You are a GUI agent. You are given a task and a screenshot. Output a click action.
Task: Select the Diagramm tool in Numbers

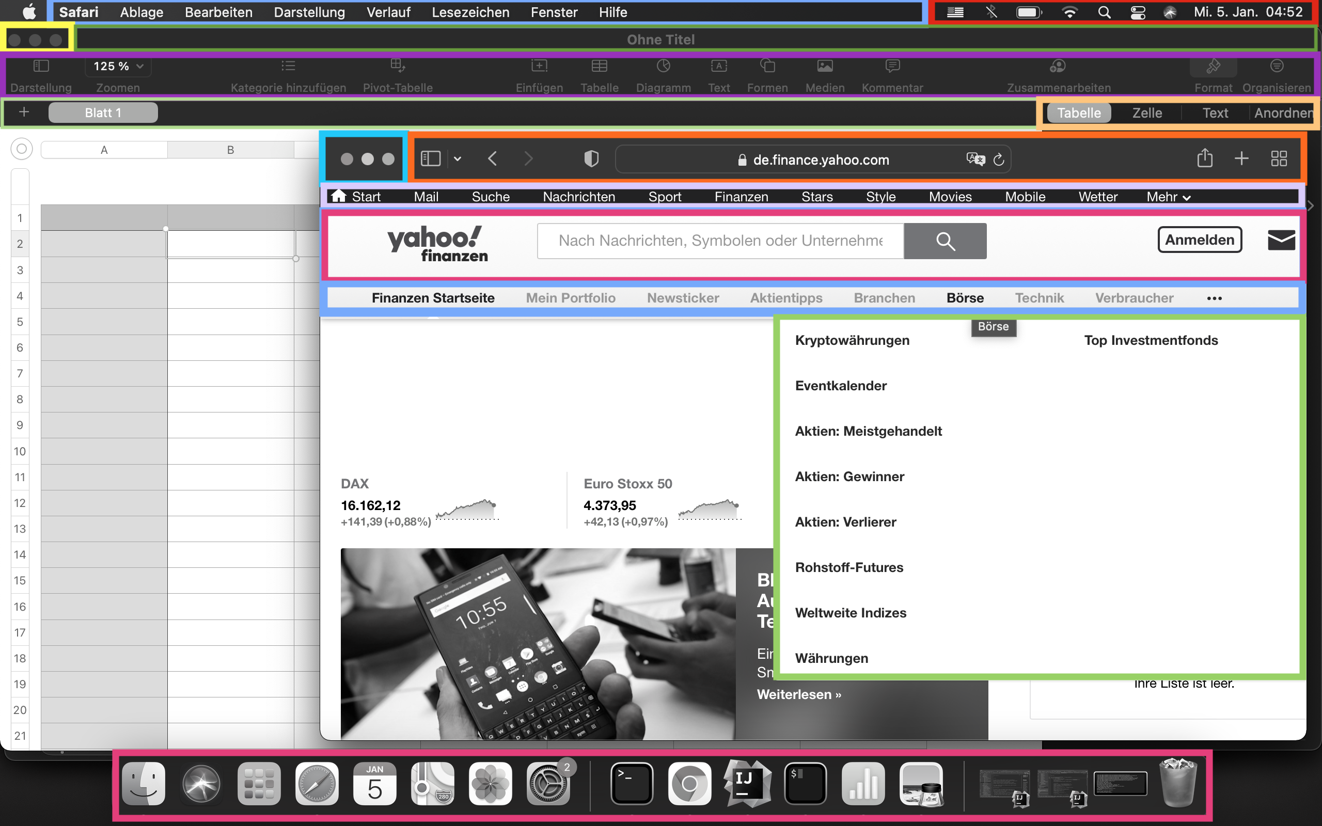tap(664, 75)
